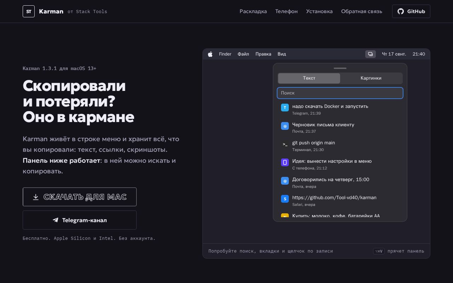Click the terminal icon beside git push
This screenshot has height=283, width=453.
pyautogui.click(x=285, y=144)
